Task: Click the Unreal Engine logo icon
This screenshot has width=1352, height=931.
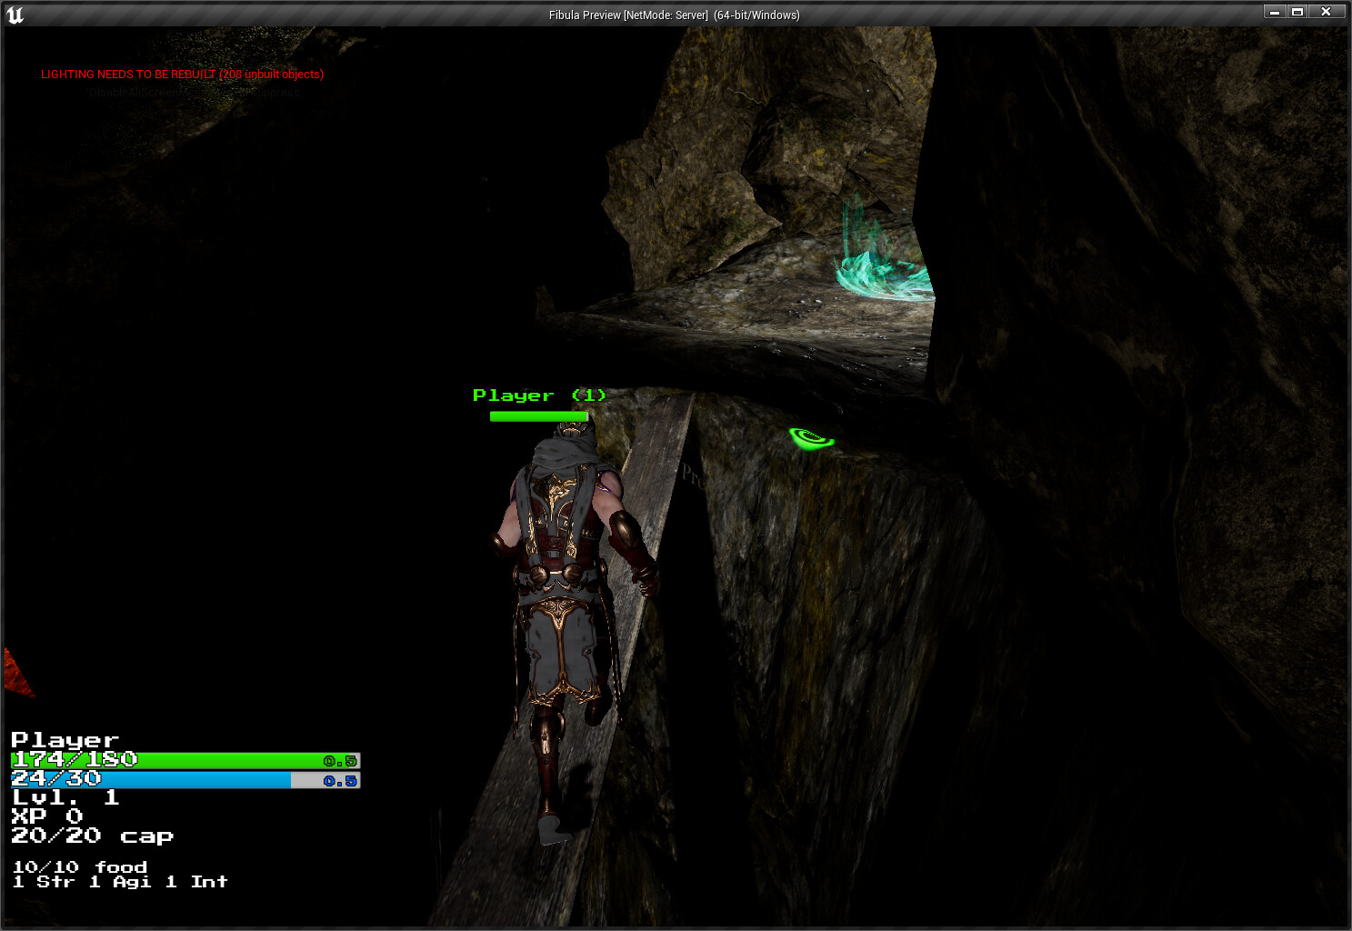Action: click(15, 15)
